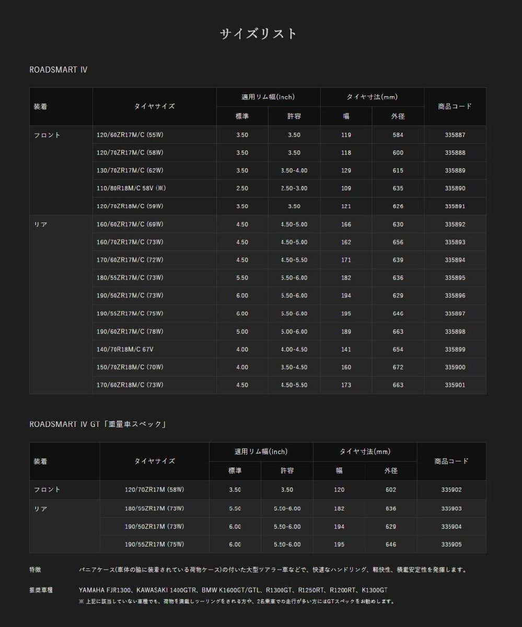522x627 pixels.
Task: Select product code 335903
Action: tap(451, 508)
